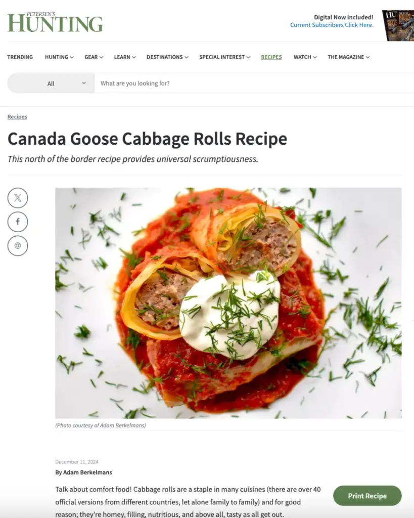Viewport: 414px width, 518px height.
Task: Expand the Gear menu dropdown
Action: [x=94, y=57]
